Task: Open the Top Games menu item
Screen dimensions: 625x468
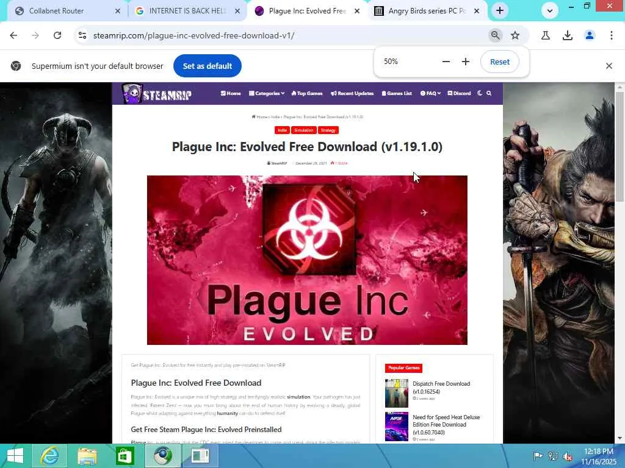Action: pos(307,93)
